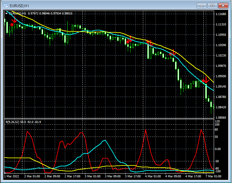Click the red sell arrow near 3 Mar 17:00
This screenshot has height=183, width=232.
131,39
